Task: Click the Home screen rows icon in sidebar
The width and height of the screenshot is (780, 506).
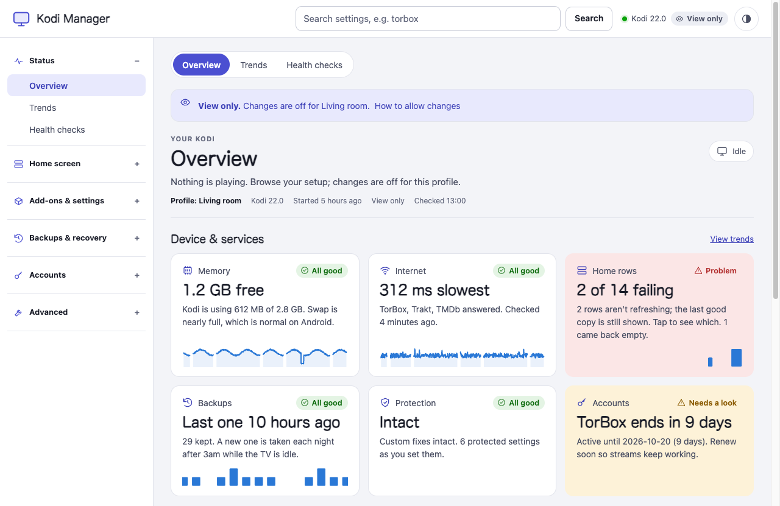Action: [x=18, y=164]
